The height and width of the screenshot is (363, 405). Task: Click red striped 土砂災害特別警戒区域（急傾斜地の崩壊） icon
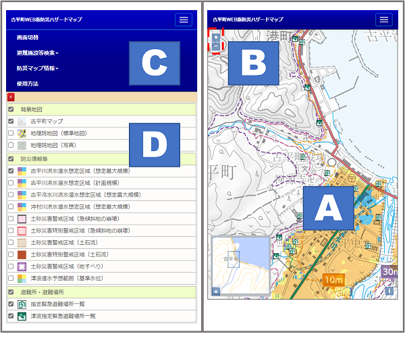22,231
